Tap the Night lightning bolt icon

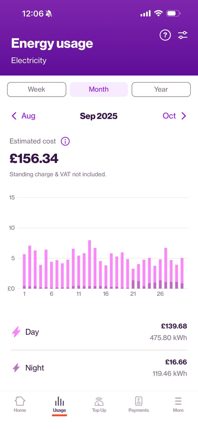[16, 368]
